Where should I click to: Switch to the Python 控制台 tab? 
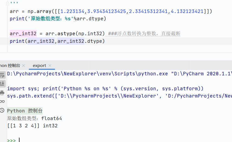pyautogui.click(x=10, y=66)
